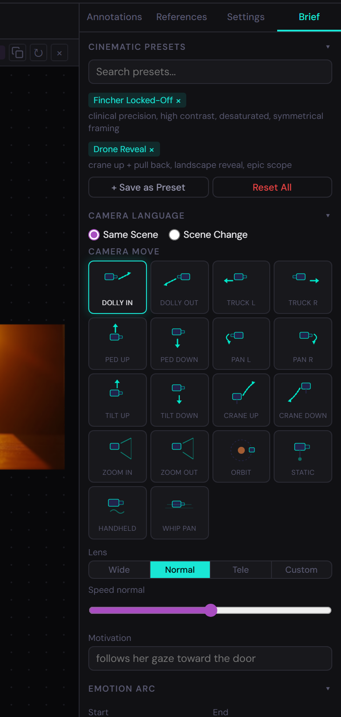Viewport: 341px width, 717px height.
Task: Choose the Crane Up camera move
Action: click(241, 400)
